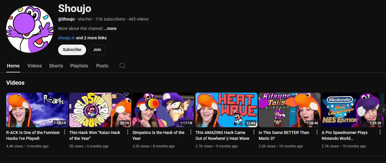Open the shoujo.tv link
Screen dimensions: 386x163
(x=66, y=38)
